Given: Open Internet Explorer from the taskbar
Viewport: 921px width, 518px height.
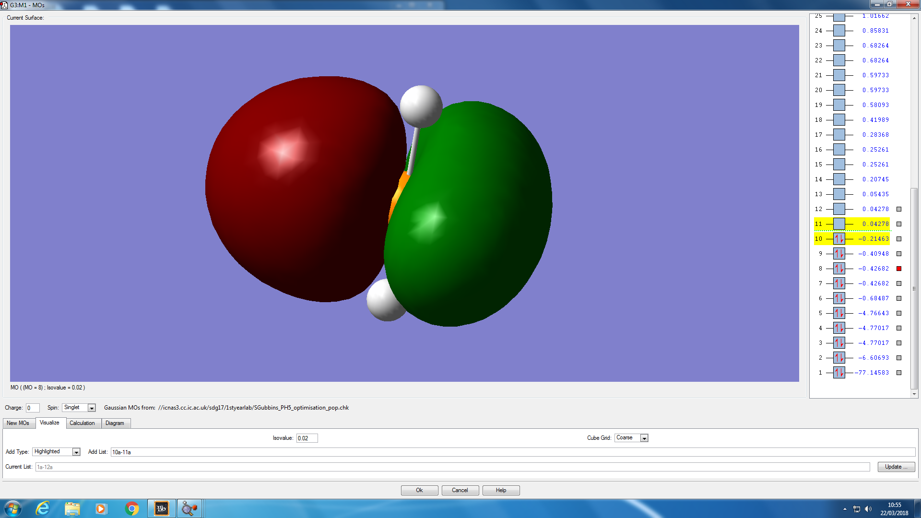Looking at the screenshot, I should click(43, 508).
